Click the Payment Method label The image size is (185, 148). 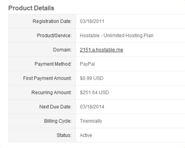[x=53, y=64]
